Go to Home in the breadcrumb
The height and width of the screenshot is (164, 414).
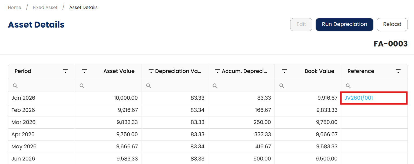(15, 7)
